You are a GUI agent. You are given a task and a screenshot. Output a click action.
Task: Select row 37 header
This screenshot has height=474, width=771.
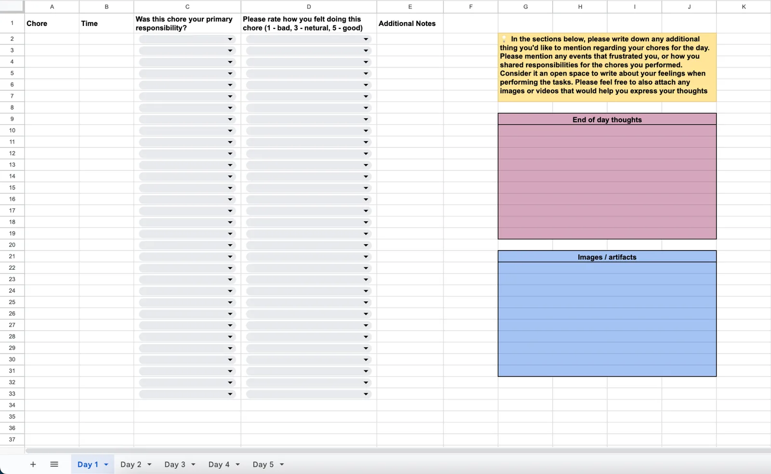pos(12,439)
